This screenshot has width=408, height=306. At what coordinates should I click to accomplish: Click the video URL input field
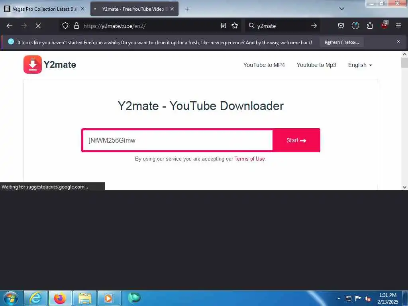(x=178, y=140)
